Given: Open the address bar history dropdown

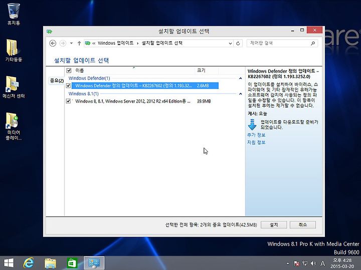Looking at the screenshot, I should coord(230,43).
